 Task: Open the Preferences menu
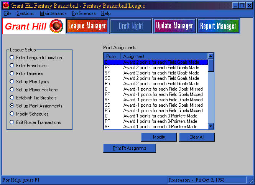pyautogui.click(x=84, y=13)
